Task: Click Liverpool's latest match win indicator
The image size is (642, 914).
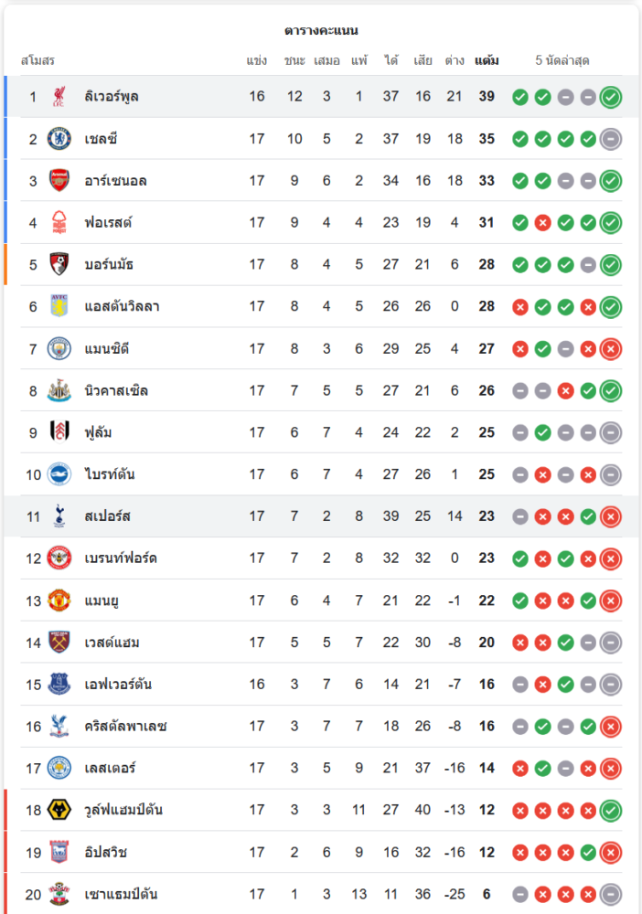Action: pos(611,97)
